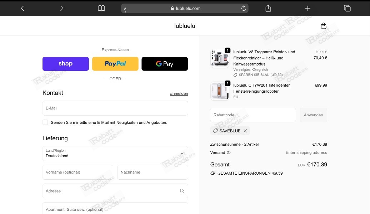This screenshot has width=370, height=214.
Task: Tap the Safari forward arrow
Action: tap(61, 8)
